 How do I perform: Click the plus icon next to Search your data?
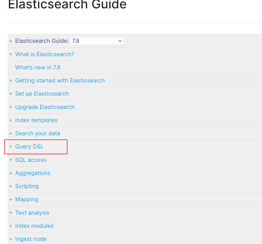[x=11, y=134]
